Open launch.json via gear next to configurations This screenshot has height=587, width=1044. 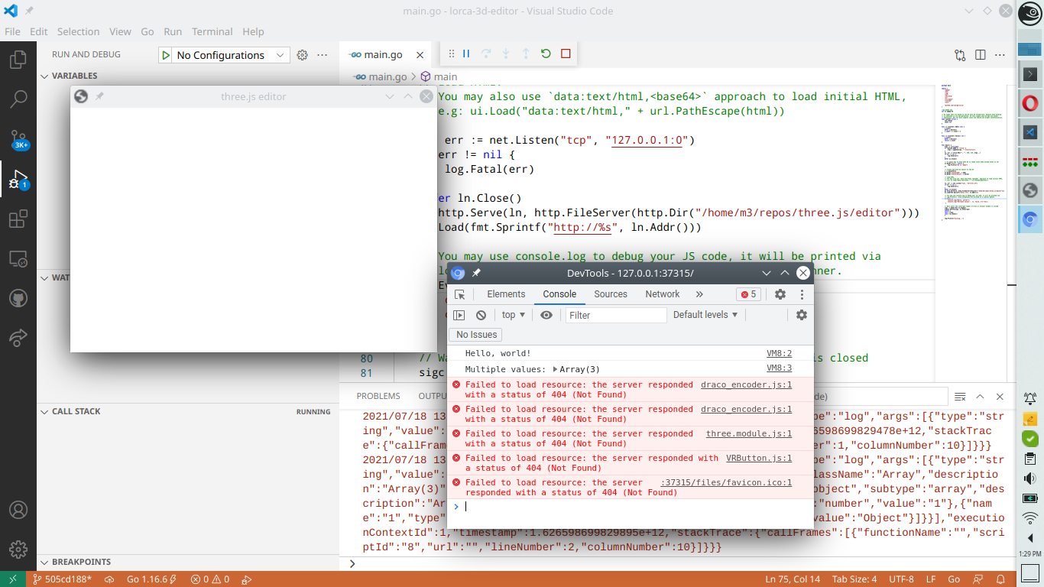click(x=302, y=55)
